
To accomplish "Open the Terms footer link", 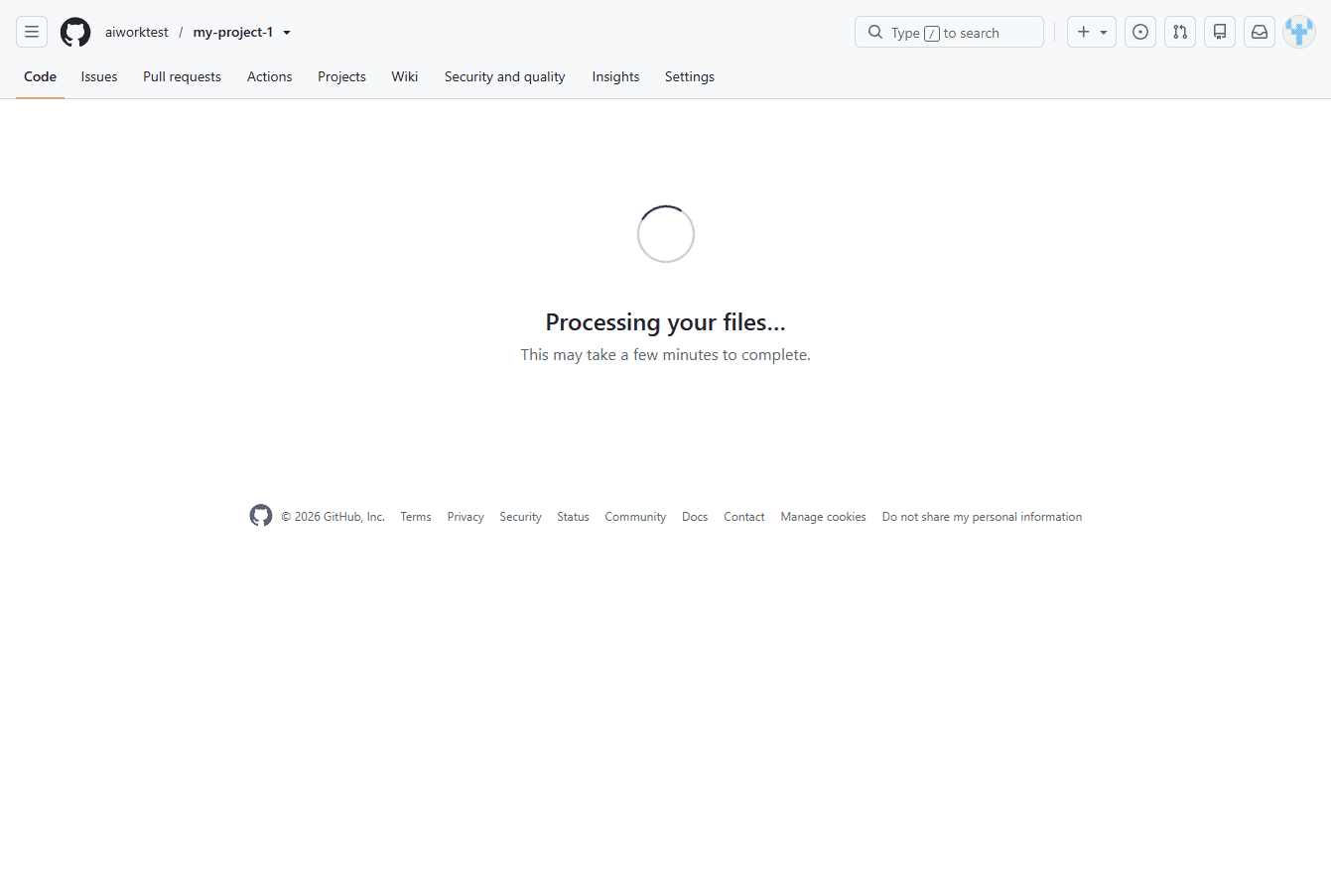I will coord(416,517).
